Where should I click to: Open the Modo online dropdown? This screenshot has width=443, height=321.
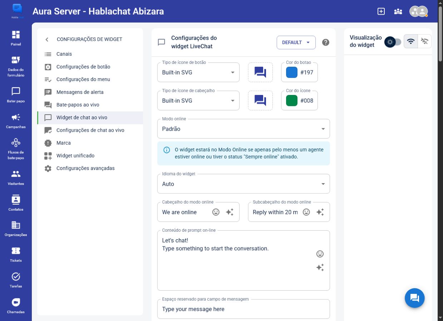pyautogui.click(x=243, y=129)
